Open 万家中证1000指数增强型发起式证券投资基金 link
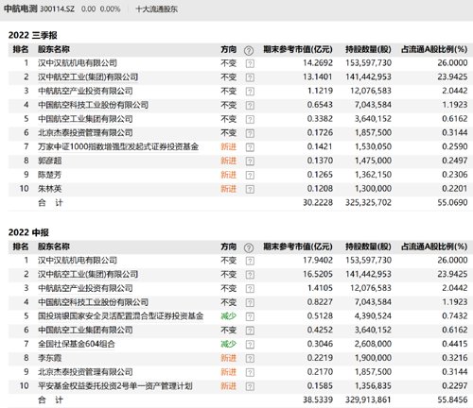Viewport: 473px width, 408px height. point(118,146)
